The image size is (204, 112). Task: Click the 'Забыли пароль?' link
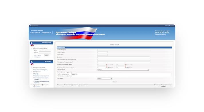tap(38, 55)
